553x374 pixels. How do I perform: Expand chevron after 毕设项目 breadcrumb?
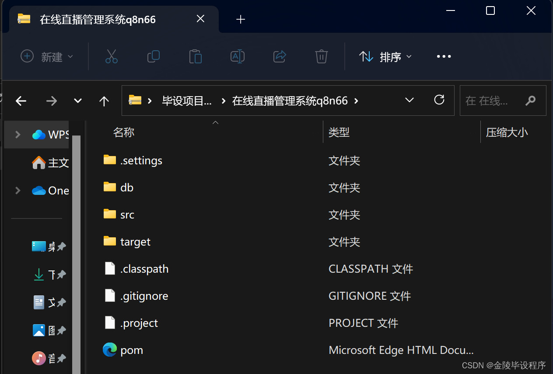coord(224,101)
